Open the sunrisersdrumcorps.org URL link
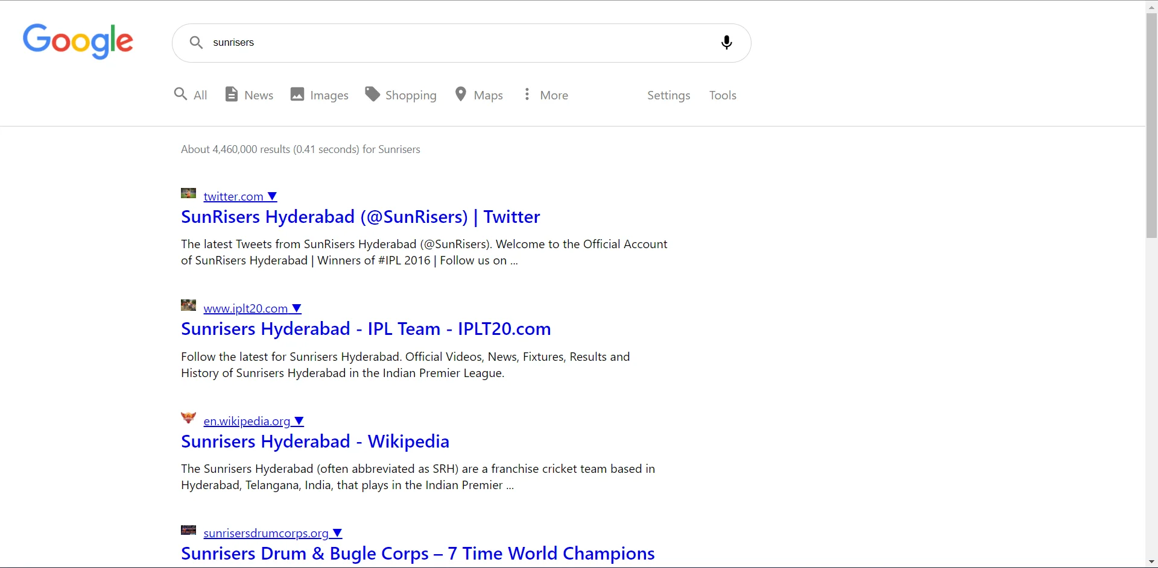The width and height of the screenshot is (1158, 568). click(266, 533)
